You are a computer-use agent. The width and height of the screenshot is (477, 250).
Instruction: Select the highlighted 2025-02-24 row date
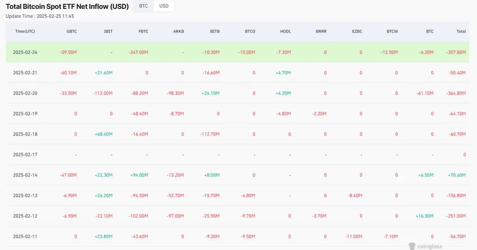[x=25, y=52]
